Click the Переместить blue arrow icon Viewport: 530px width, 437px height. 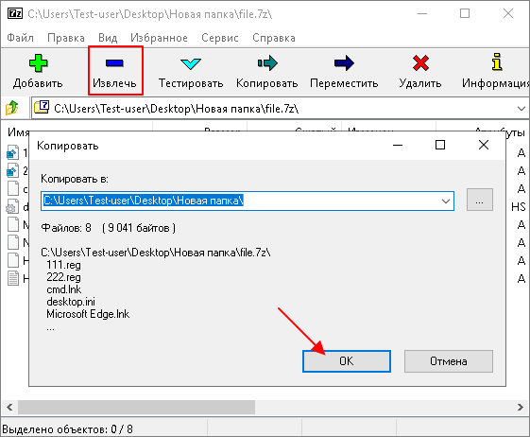pos(344,63)
